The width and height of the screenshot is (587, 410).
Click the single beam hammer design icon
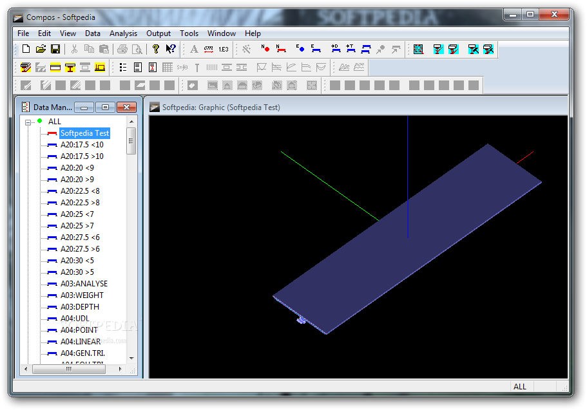(473, 49)
